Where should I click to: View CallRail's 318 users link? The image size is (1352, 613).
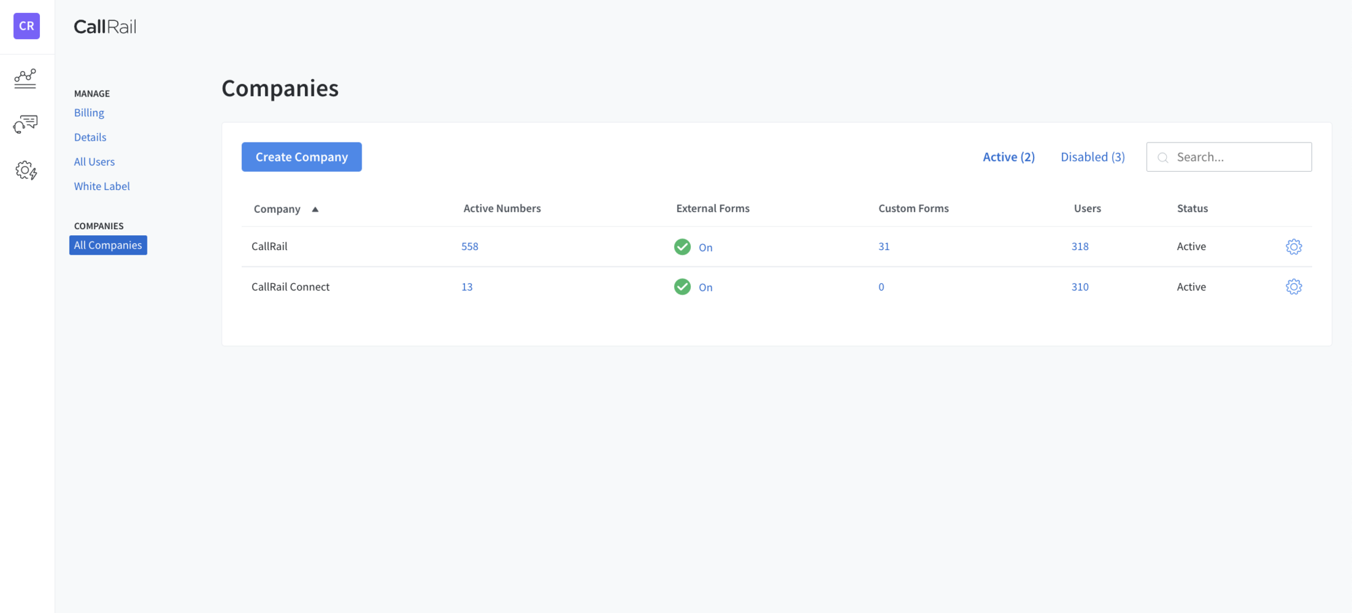(1080, 246)
